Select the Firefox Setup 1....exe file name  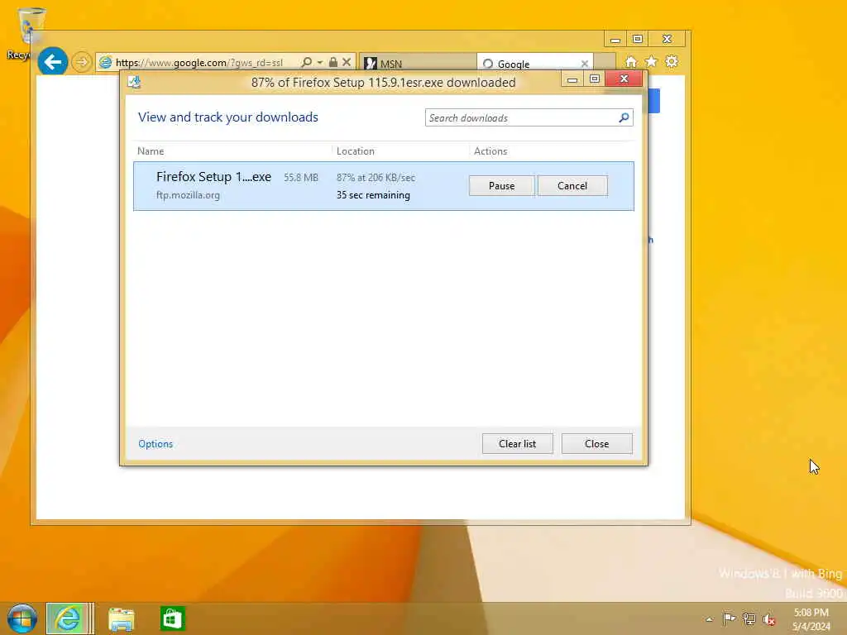213,177
